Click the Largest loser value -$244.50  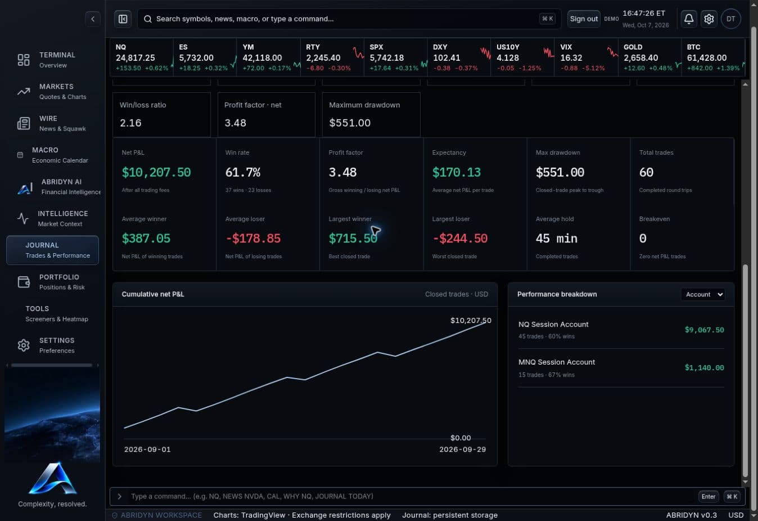click(460, 239)
